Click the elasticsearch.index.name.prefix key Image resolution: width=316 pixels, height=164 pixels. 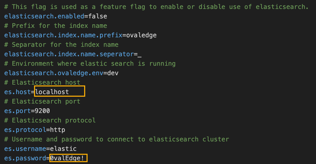(63, 35)
